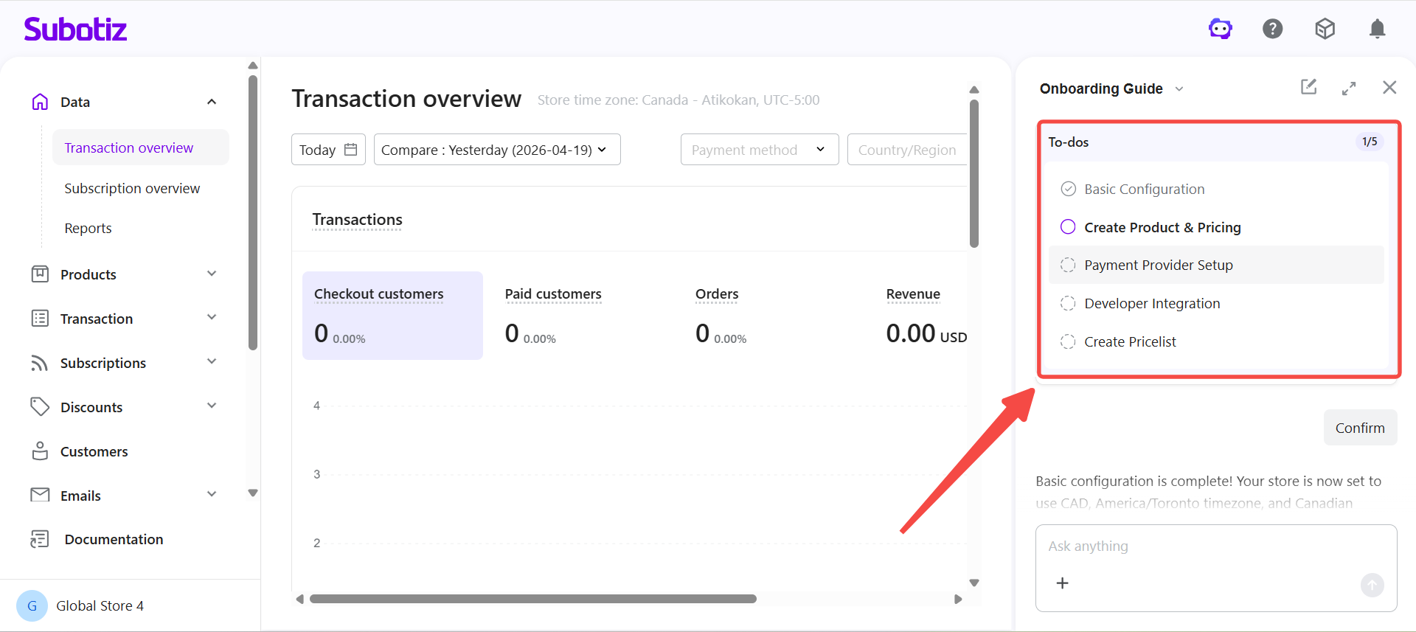This screenshot has height=632, width=1416.
Task: Select the Payment Provider Setup to-do
Action: pos(1158,265)
